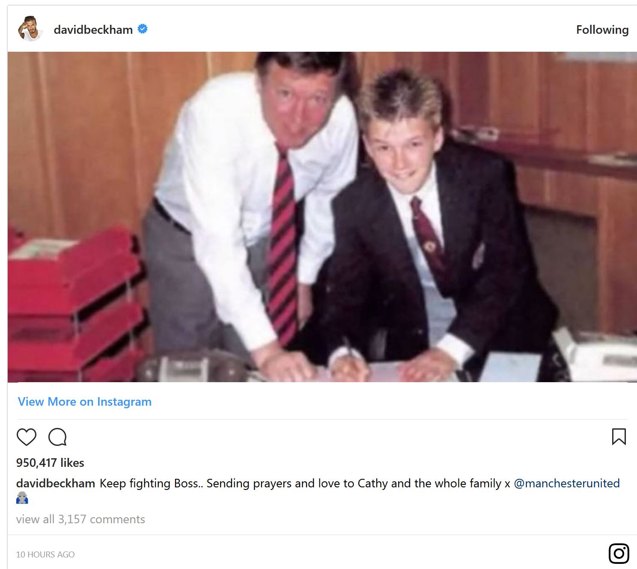Like the post with heart icon

coord(27,437)
